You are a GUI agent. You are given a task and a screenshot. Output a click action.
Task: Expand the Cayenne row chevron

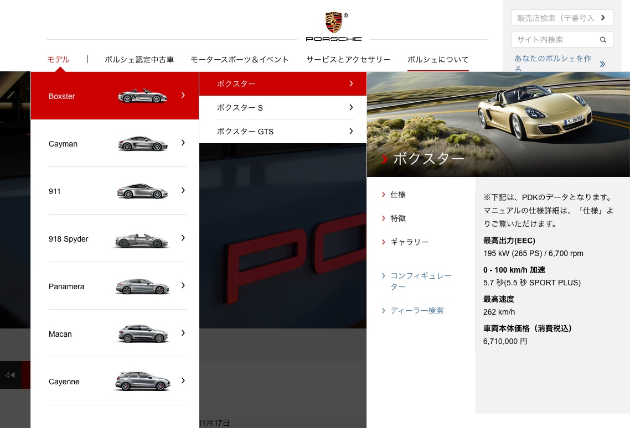(x=183, y=380)
